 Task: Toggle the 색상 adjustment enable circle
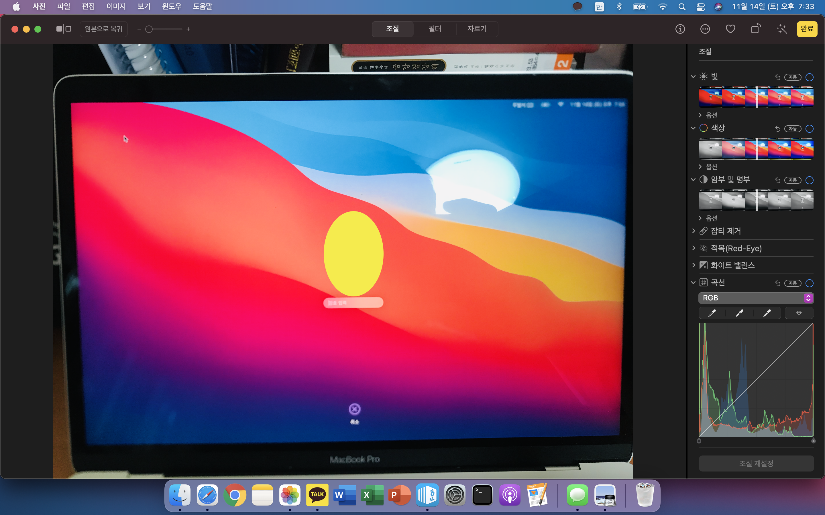tap(809, 129)
